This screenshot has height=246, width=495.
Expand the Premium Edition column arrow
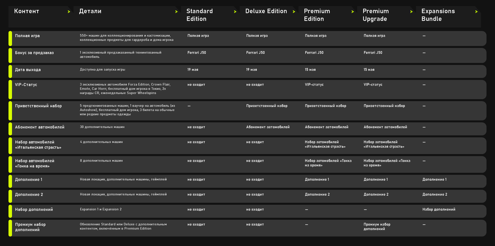pos(353,12)
